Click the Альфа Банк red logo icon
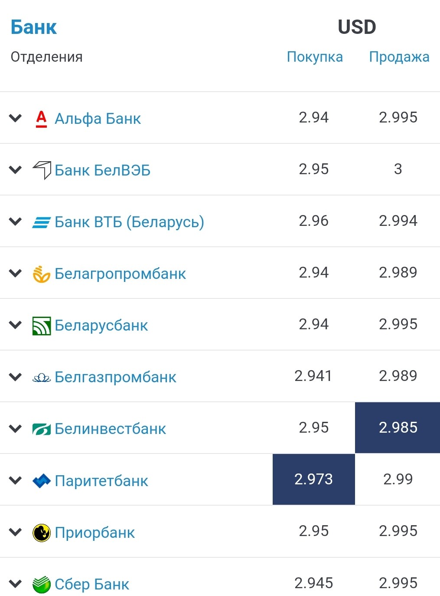Viewport: 440px width, 596px height. click(x=41, y=118)
